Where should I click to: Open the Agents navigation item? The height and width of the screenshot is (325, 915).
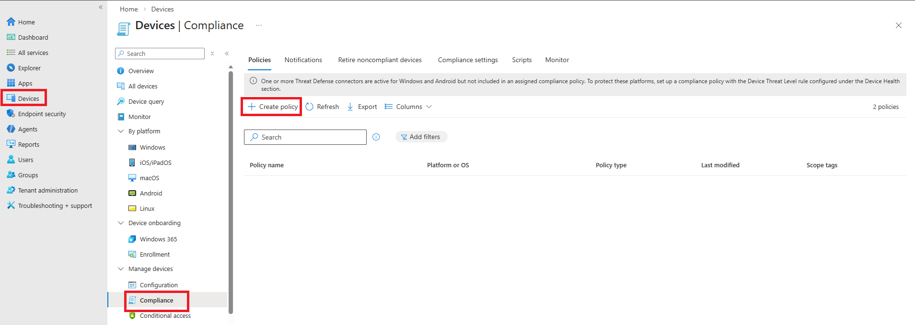point(22,129)
